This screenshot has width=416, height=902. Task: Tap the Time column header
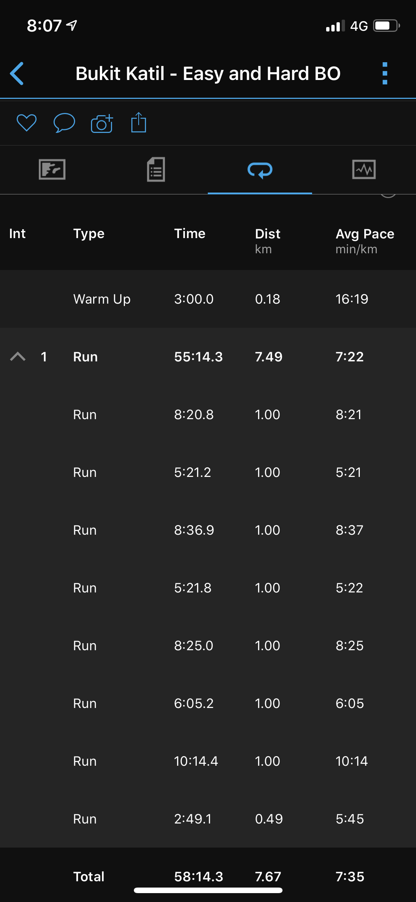point(190,234)
